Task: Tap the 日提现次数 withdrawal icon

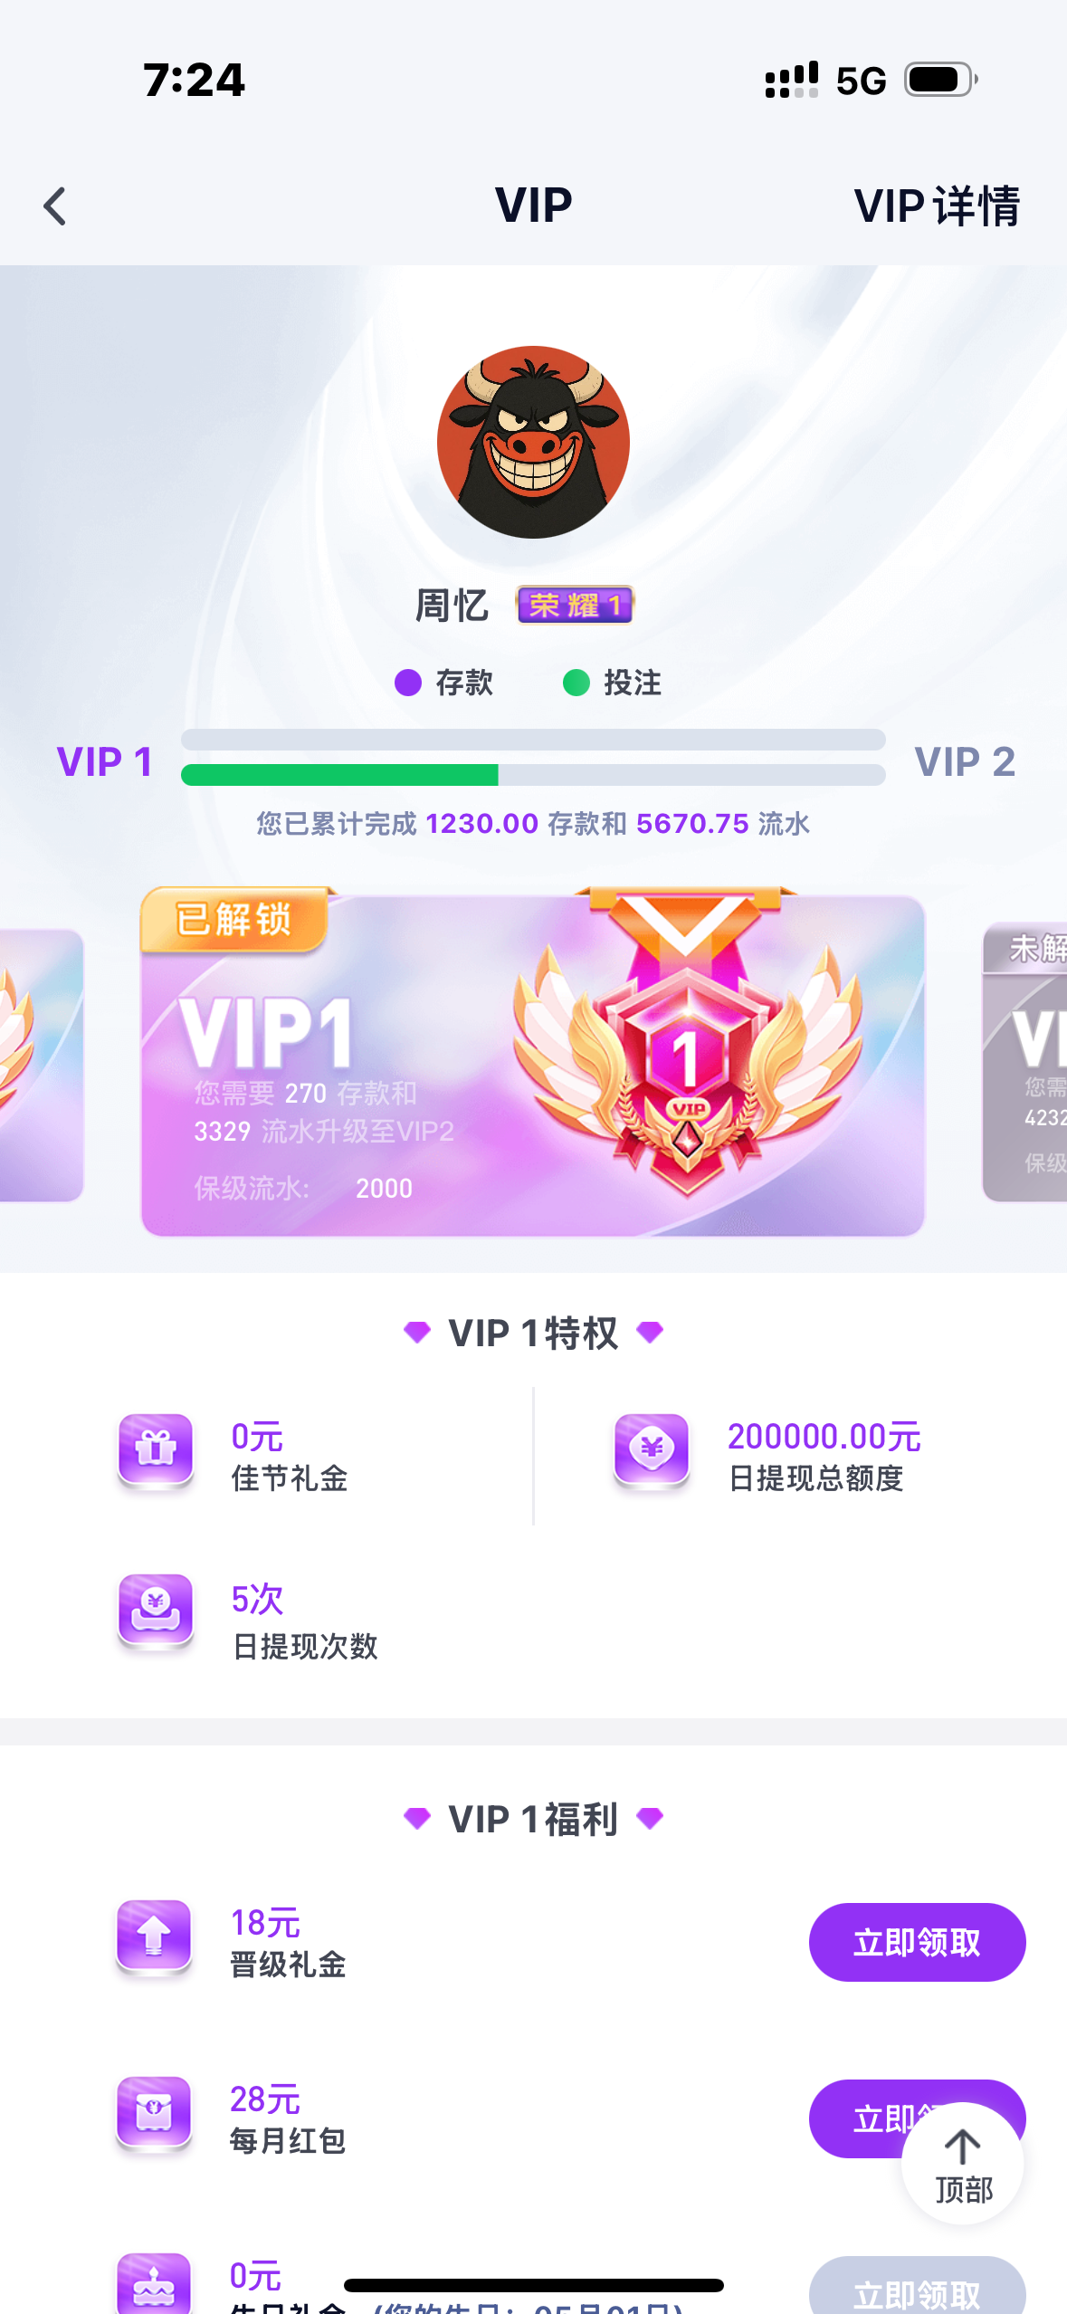Action: coord(156,1611)
